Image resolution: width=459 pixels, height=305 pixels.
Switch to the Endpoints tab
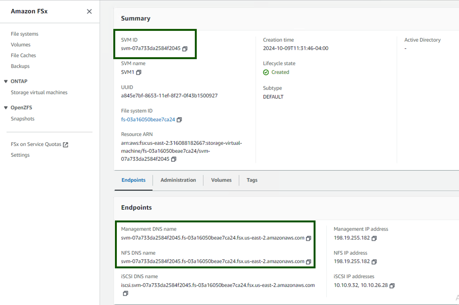tap(134, 180)
